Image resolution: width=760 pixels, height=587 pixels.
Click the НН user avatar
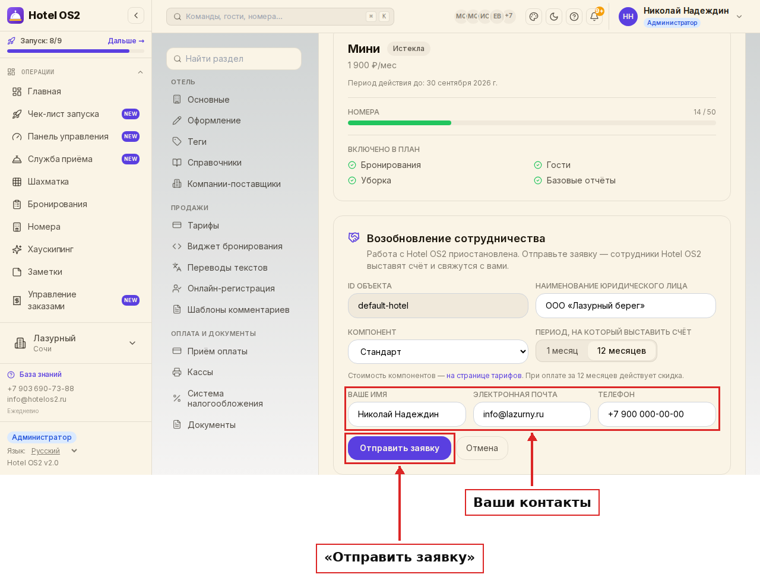628,17
